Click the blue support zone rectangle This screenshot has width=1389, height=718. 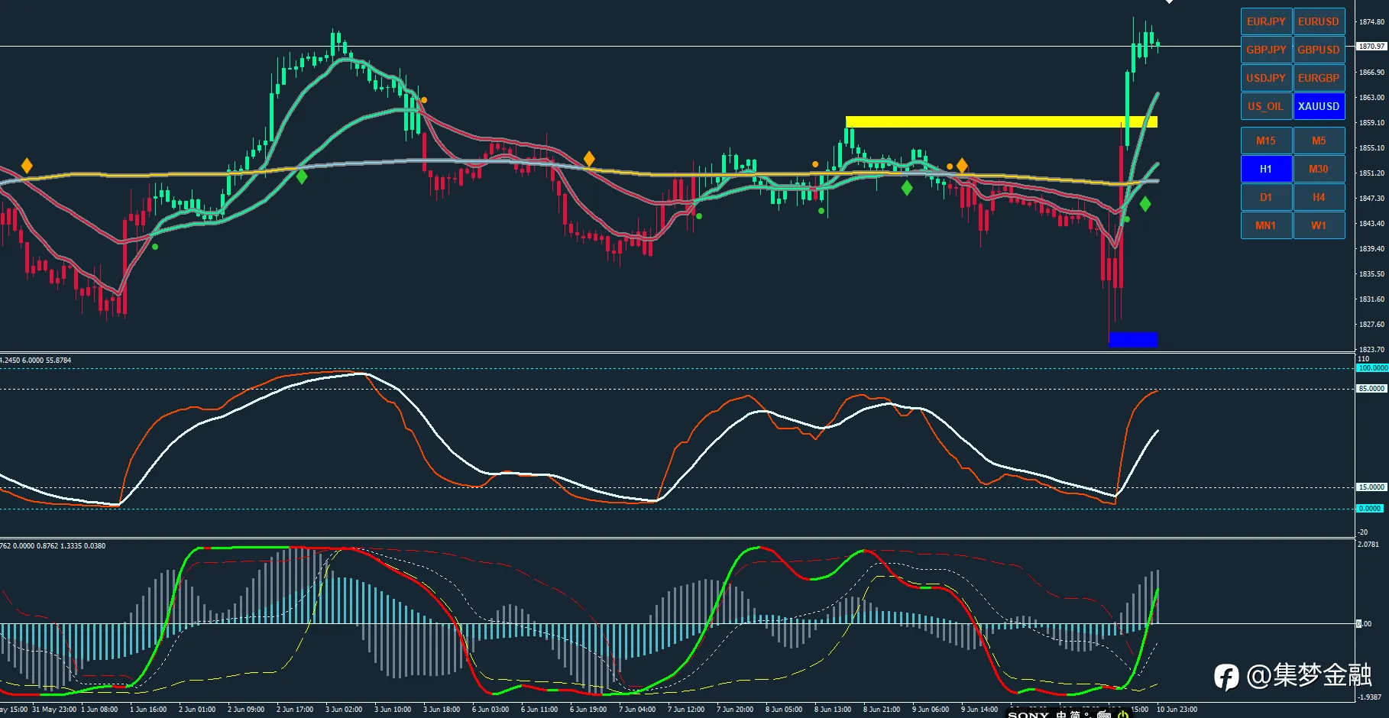tap(1133, 340)
